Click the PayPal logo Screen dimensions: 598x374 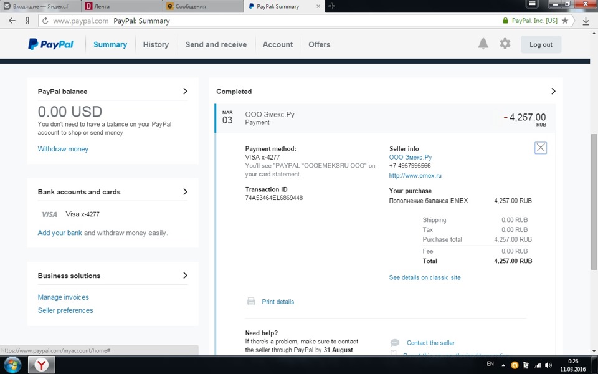click(50, 44)
